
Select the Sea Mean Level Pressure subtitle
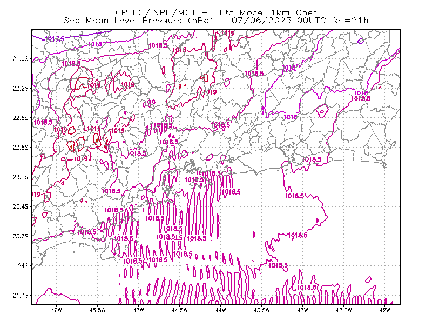[x=215, y=21]
